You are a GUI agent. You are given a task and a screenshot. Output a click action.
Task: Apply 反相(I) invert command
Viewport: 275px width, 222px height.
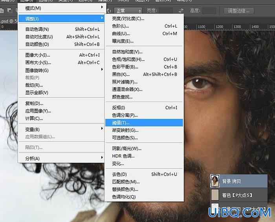(x=144, y=107)
